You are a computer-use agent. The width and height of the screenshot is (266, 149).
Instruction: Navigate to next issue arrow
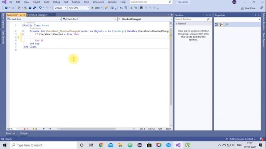click(50, 129)
